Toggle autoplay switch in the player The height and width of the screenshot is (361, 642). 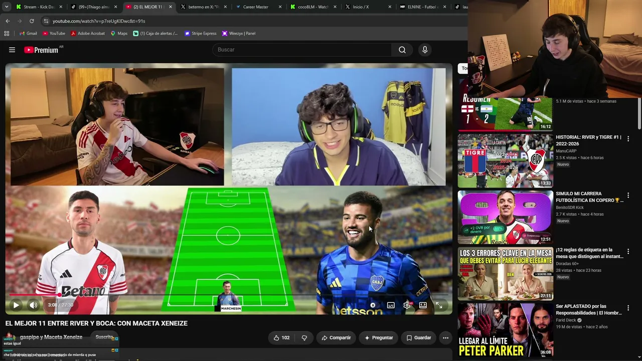(x=373, y=305)
